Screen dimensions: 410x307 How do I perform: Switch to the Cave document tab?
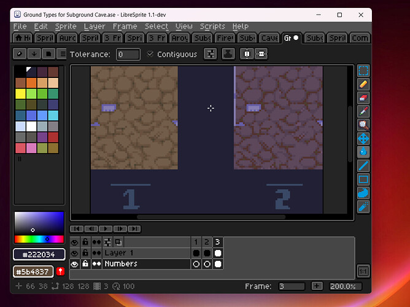pos(269,38)
